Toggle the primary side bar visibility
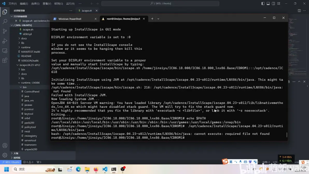309x174 pixels. tap(263, 4)
